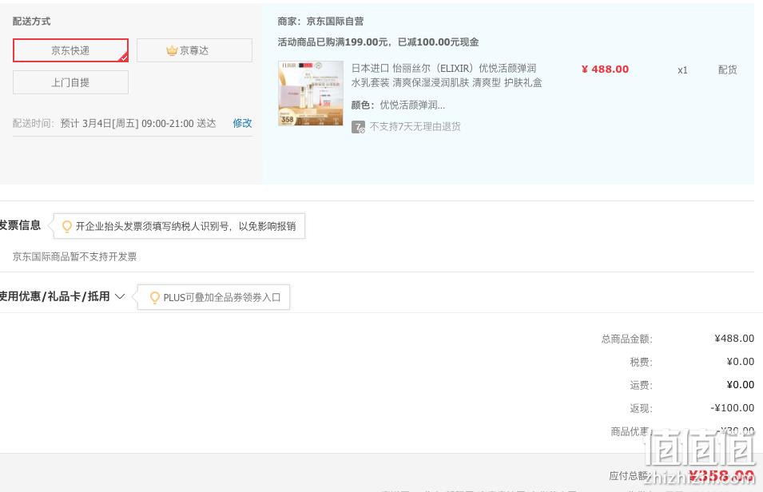
Task: Click the 商家：京东国际自营 merchant label
Action: [x=320, y=22]
